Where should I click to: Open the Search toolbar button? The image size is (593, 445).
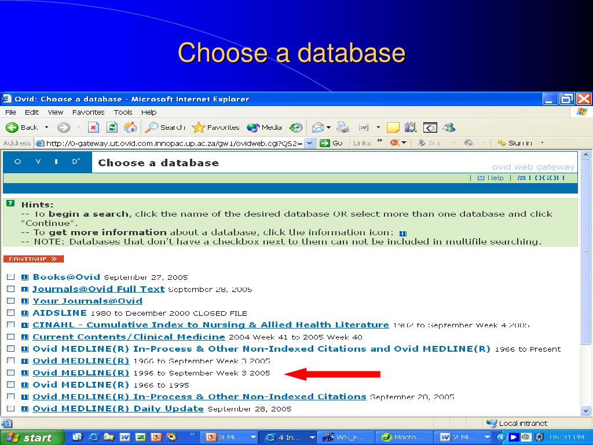[165, 127]
